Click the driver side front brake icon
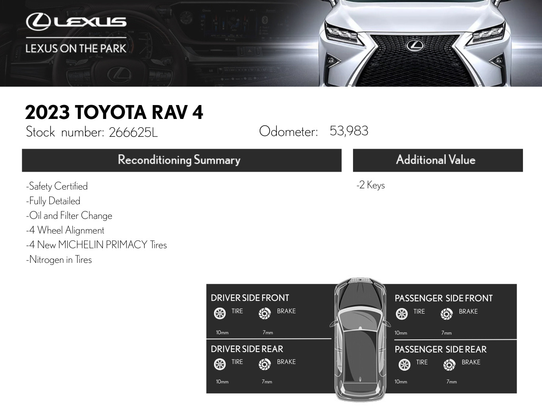Screen dimensions: 542x406 (x=264, y=314)
